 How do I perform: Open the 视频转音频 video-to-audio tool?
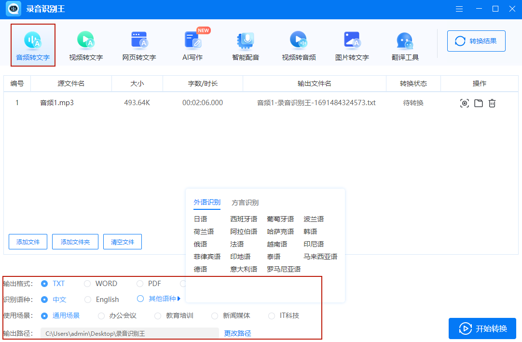(x=299, y=46)
